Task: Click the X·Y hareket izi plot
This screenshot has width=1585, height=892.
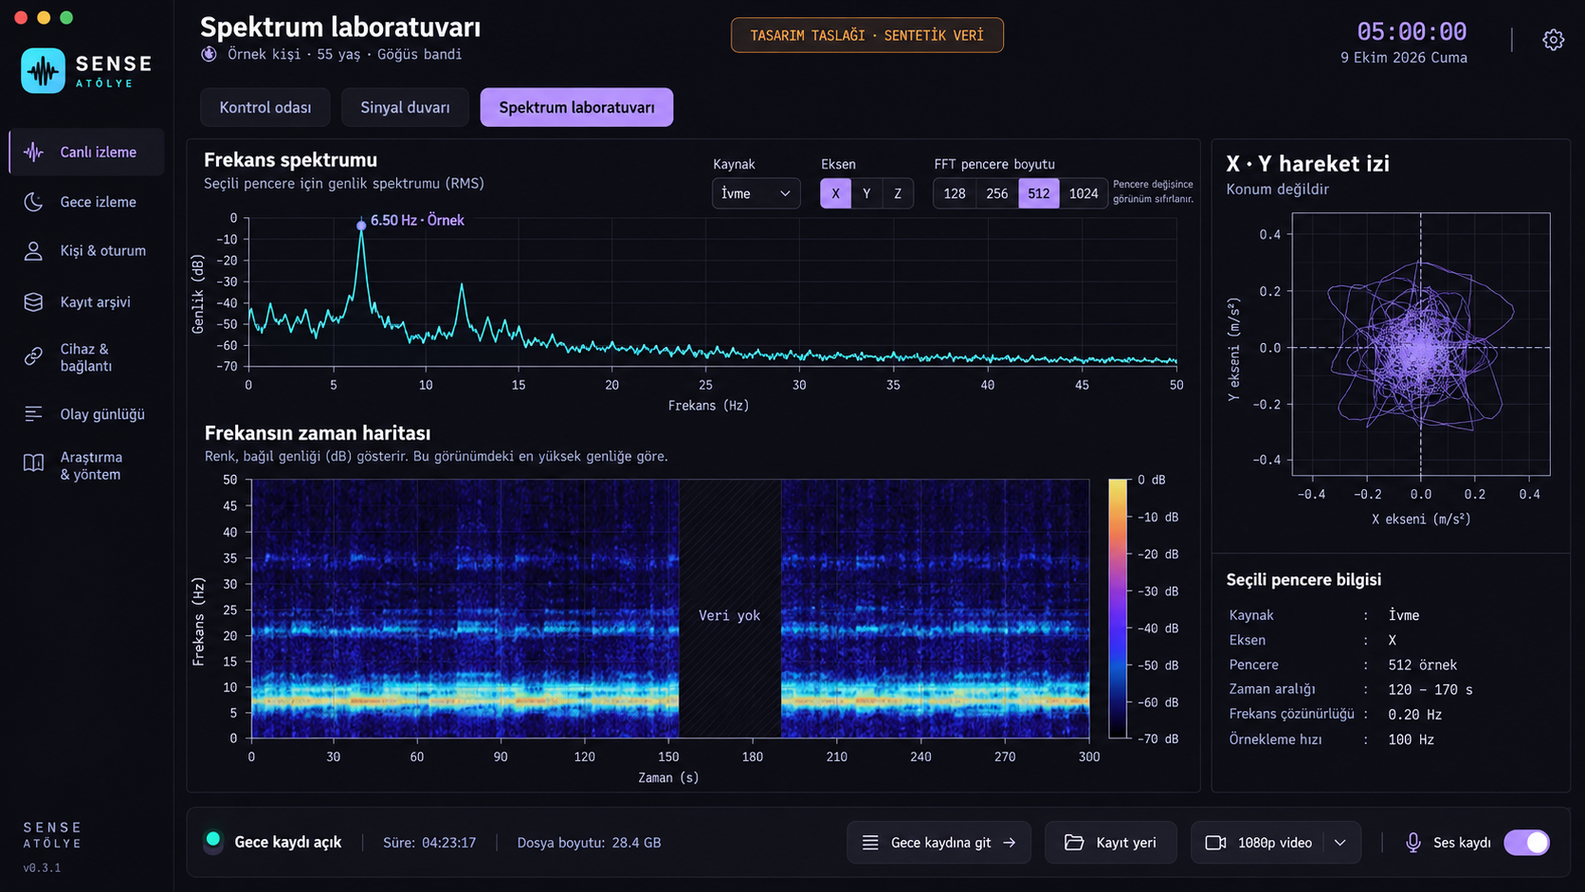Action: [1420, 344]
